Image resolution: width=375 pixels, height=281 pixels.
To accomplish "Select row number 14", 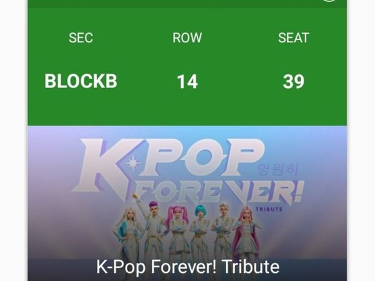I will (187, 81).
